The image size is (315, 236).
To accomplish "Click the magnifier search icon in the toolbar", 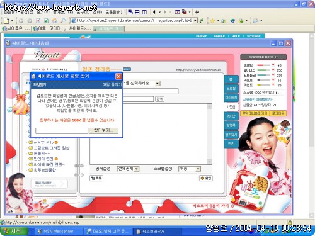I will pyautogui.click(x=63, y=21).
